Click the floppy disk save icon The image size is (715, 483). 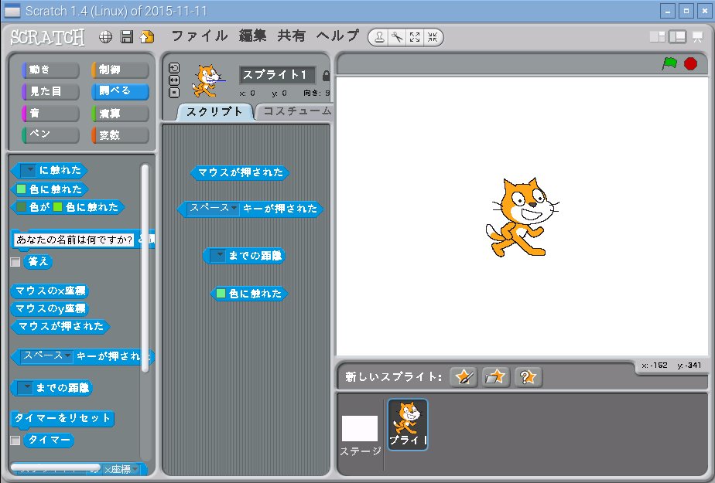(126, 37)
